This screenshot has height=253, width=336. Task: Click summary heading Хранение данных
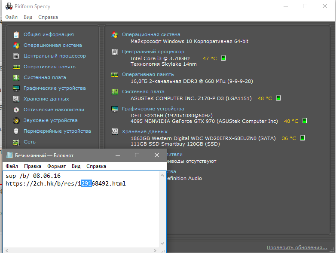coord(145,131)
